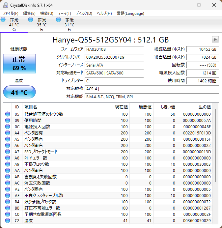
Task: Click the status icon for attribute BB
Action: [x=8, y=208]
